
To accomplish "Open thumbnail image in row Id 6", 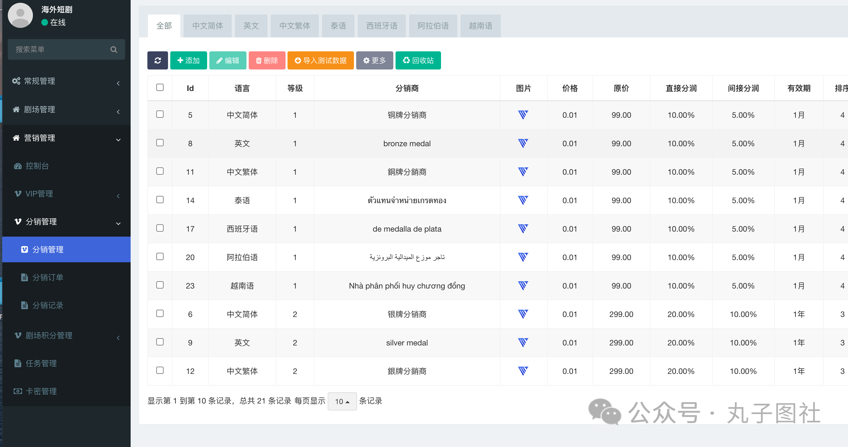I will pyautogui.click(x=523, y=314).
